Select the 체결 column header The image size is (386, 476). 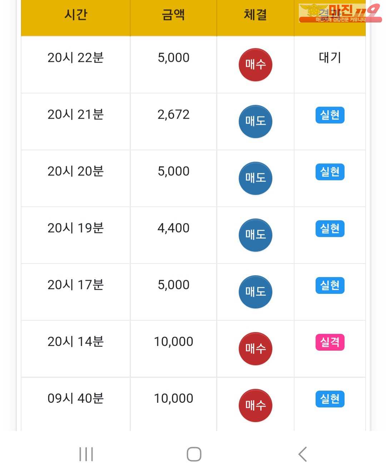(255, 15)
